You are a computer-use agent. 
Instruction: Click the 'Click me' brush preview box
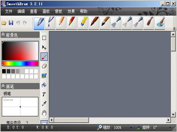(20, 107)
